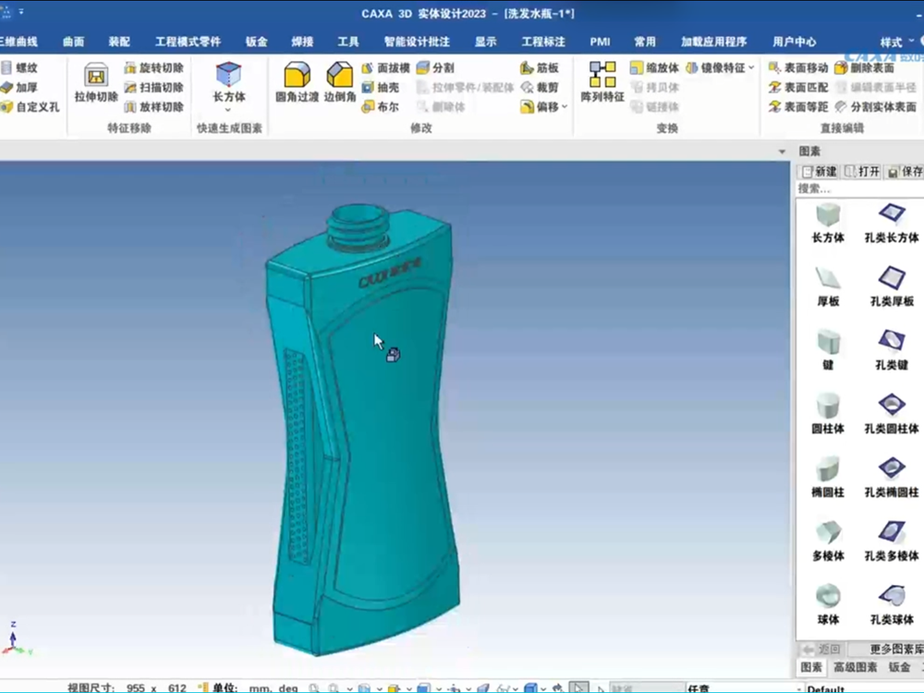Switch to 高级图素 catalog tab
Image resolution: width=924 pixels, height=693 pixels.
coord(855,667)
